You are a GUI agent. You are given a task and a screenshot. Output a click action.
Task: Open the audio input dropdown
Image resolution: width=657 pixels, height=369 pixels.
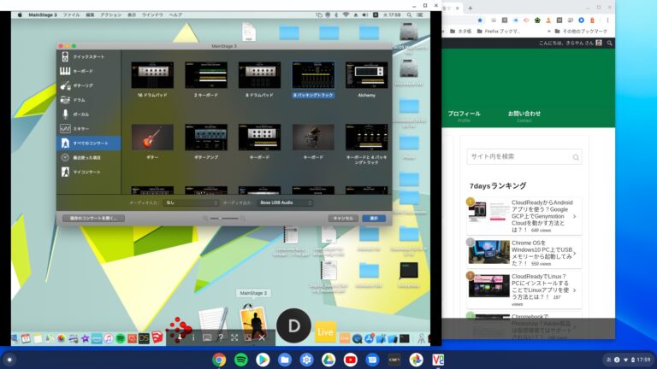(x=191, y=203)
